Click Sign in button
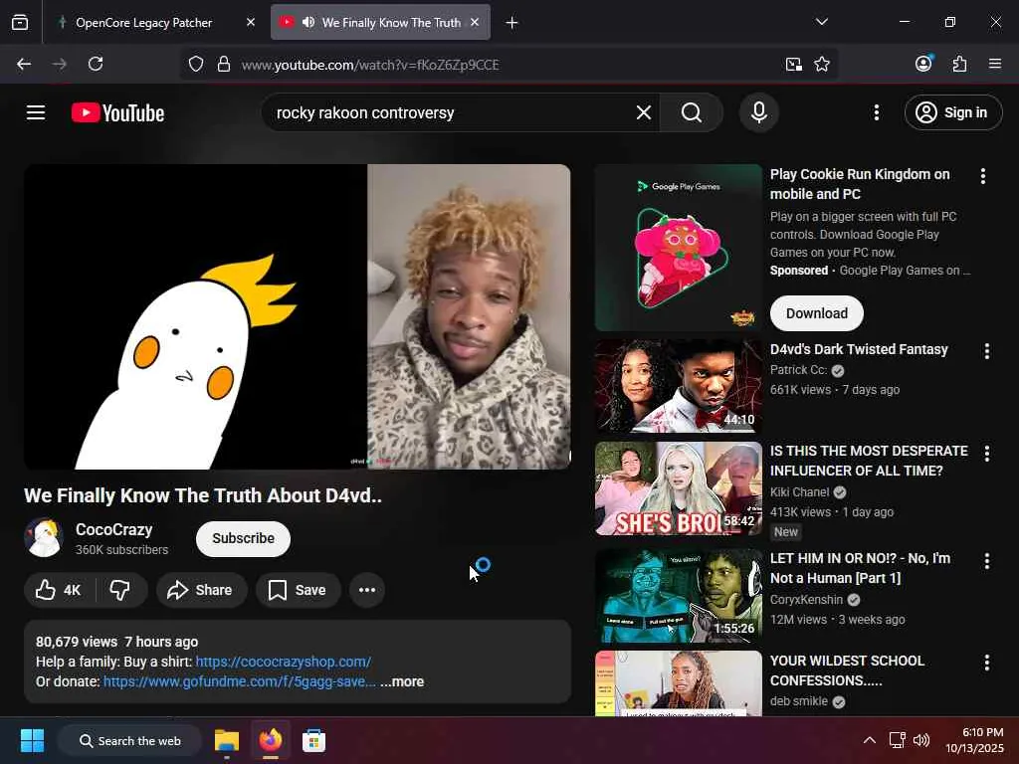The height and width of the screenshot is (764, 1019). tap(952, 112)
